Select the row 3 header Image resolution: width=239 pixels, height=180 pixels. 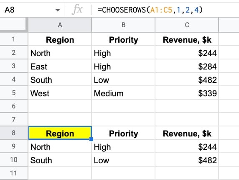click(x=14, y=66)
